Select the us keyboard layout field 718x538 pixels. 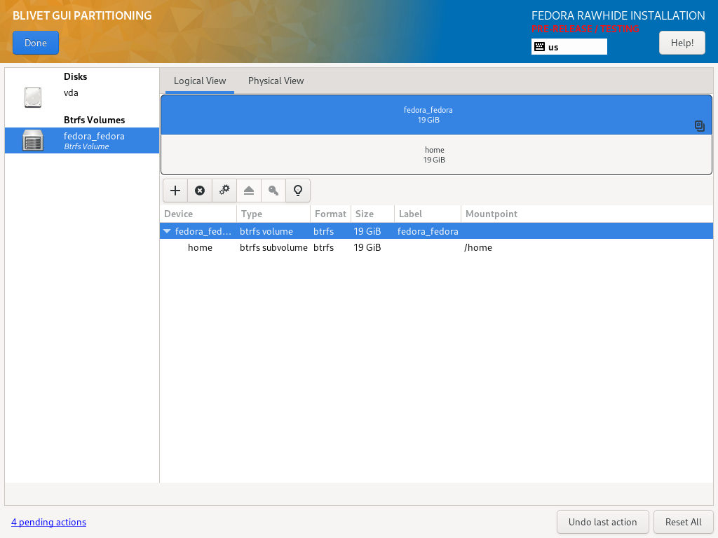[569, 47]
